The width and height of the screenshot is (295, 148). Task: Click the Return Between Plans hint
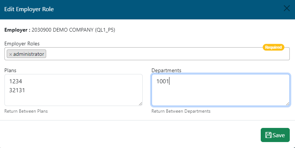tap(26, 111)
